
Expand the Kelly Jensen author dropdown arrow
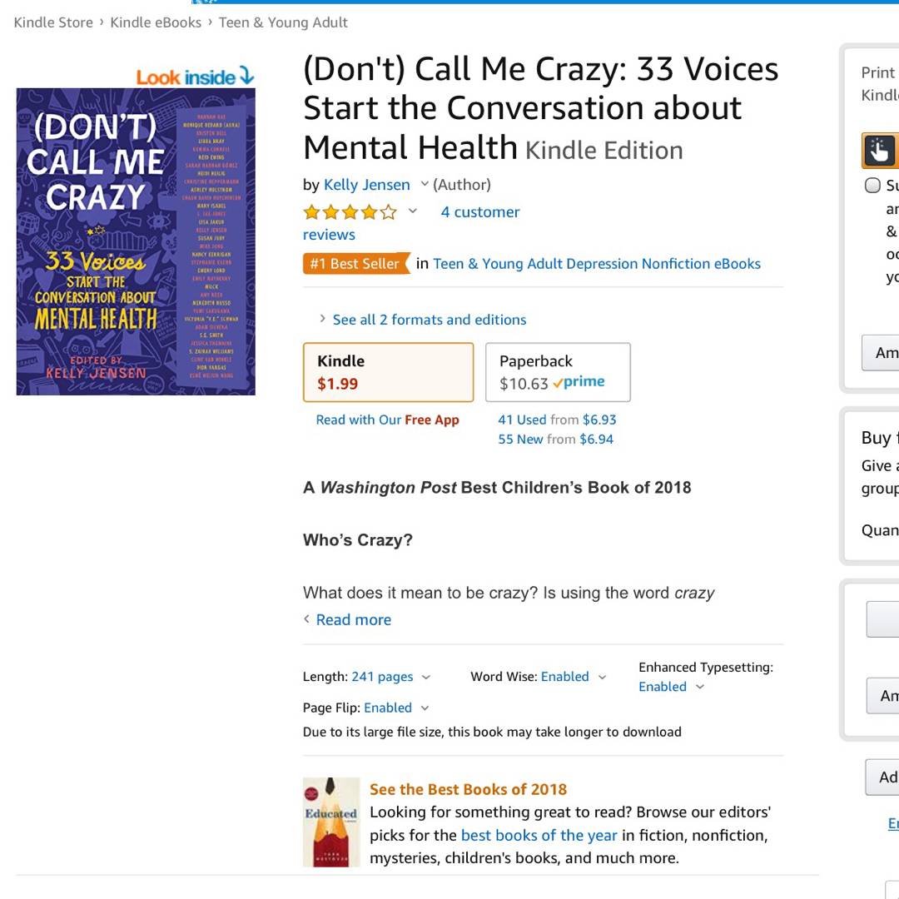425,184
